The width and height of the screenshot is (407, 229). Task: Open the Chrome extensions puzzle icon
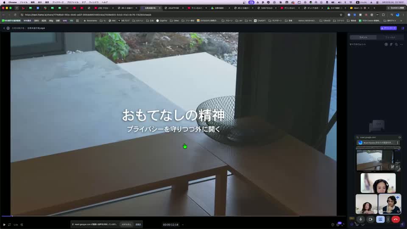pos(383,15)
